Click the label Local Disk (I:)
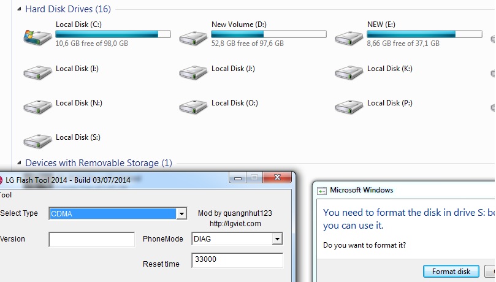 77,69
